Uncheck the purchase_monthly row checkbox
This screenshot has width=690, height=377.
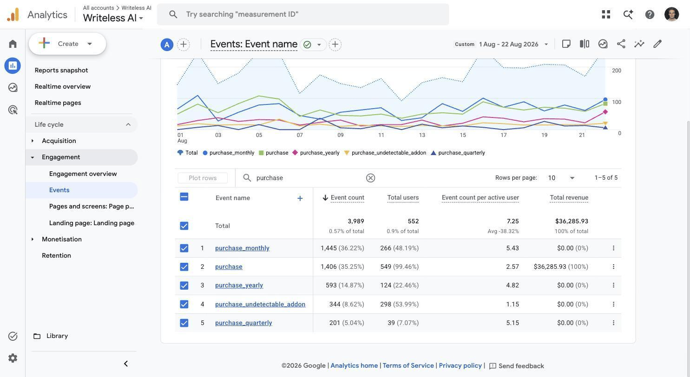point(184,248)
